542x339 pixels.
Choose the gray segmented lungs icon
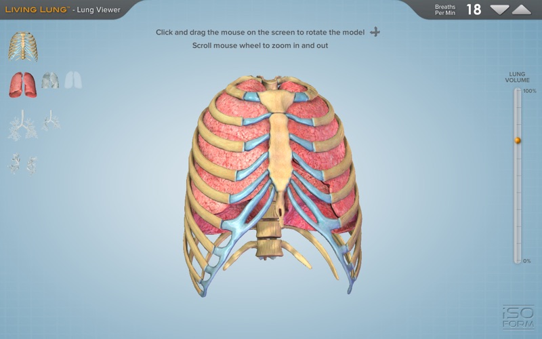(x=50, y=80)
